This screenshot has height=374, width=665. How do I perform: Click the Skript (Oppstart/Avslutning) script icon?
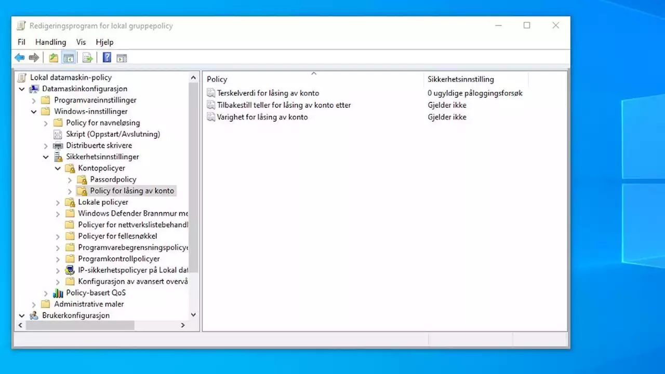(58, 134)
